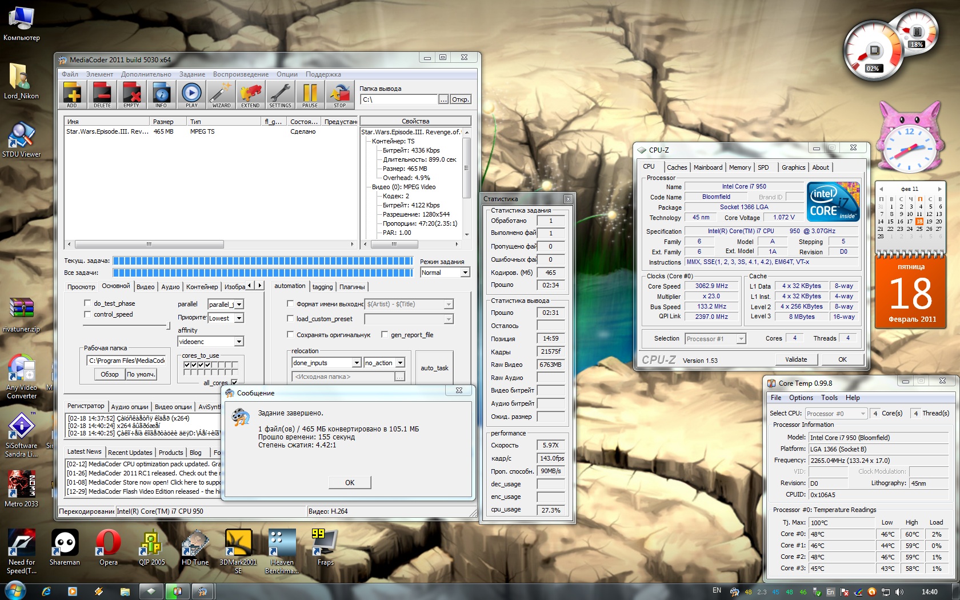Image resolution: width=960 pixels, height=600 pixels.
Task: Click OK in the Сообщение dialog
Action: (350, 483)
